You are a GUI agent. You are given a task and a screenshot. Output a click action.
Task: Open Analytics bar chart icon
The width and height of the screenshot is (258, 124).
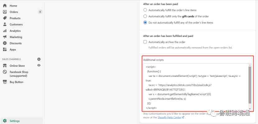click(x=5, y=31)
